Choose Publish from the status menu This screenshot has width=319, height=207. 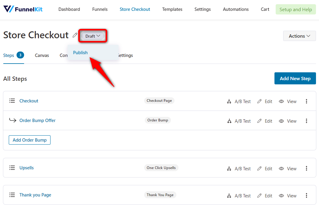(80, 52)
